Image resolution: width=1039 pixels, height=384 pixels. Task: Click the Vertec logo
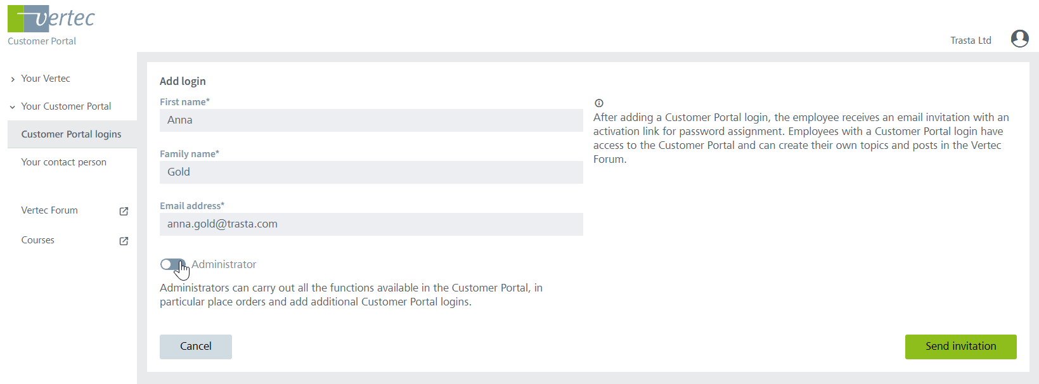(x=51, y=19)
